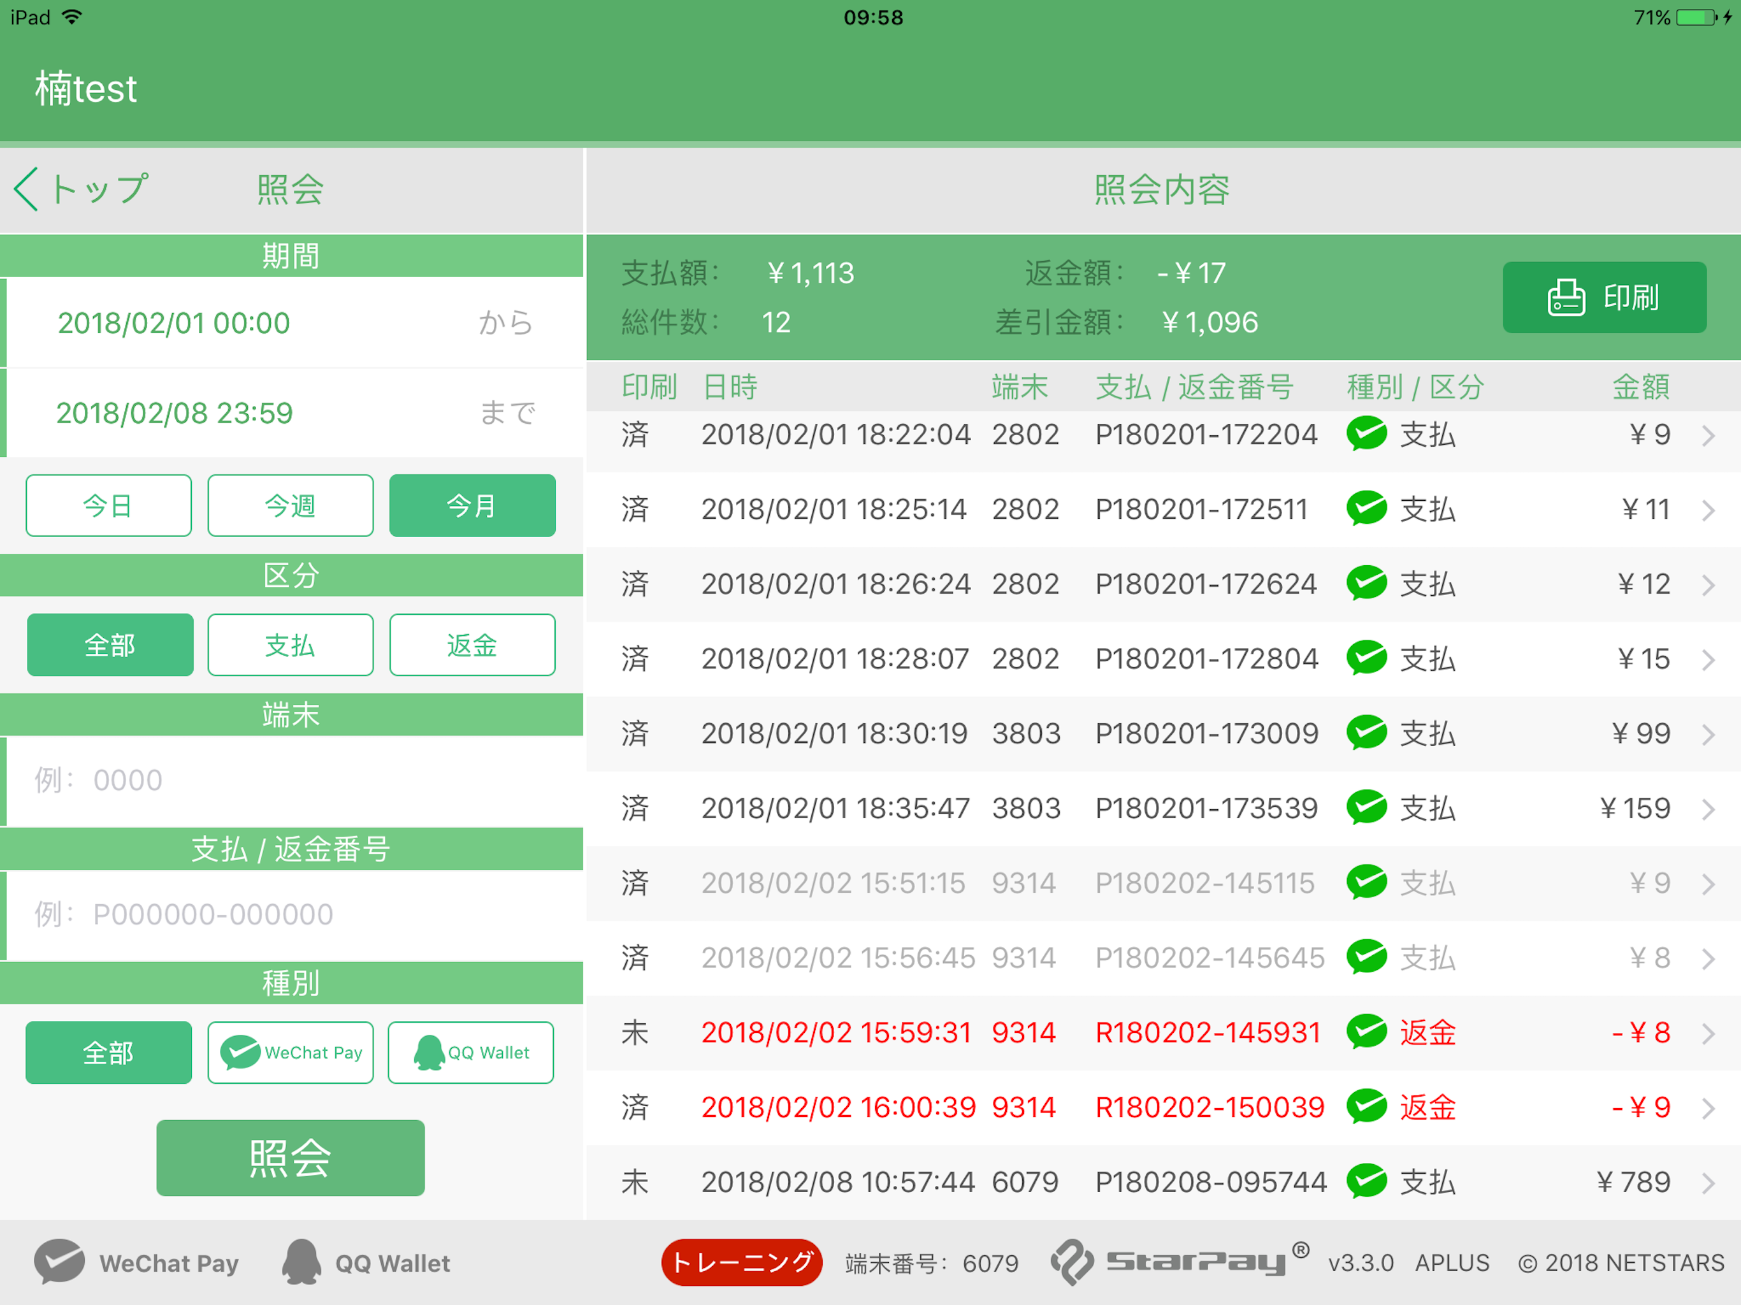Tap WeChat icon in refund row R180202-150039
The image size is (1741, 1305).
pyautogui.click(x=1366, y=1107)
